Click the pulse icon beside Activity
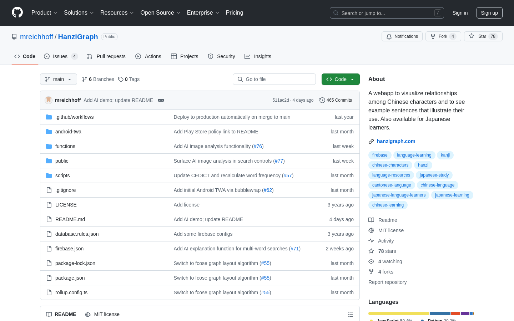 coord(371,241)
